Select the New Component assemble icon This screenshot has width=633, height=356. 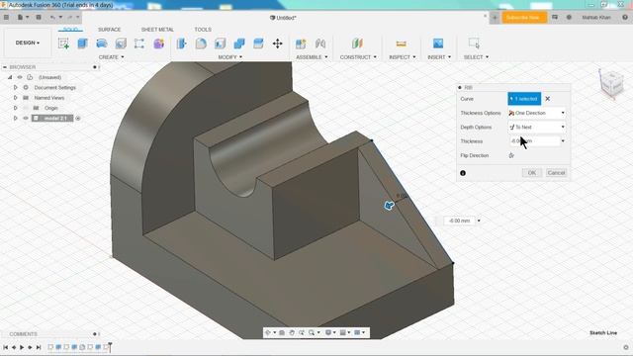[x=301, y=44]
